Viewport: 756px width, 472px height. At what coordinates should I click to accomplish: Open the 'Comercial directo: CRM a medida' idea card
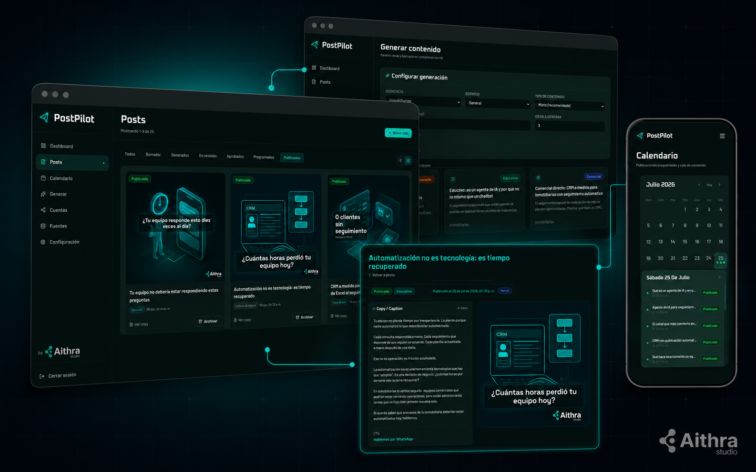click(568, 199)
